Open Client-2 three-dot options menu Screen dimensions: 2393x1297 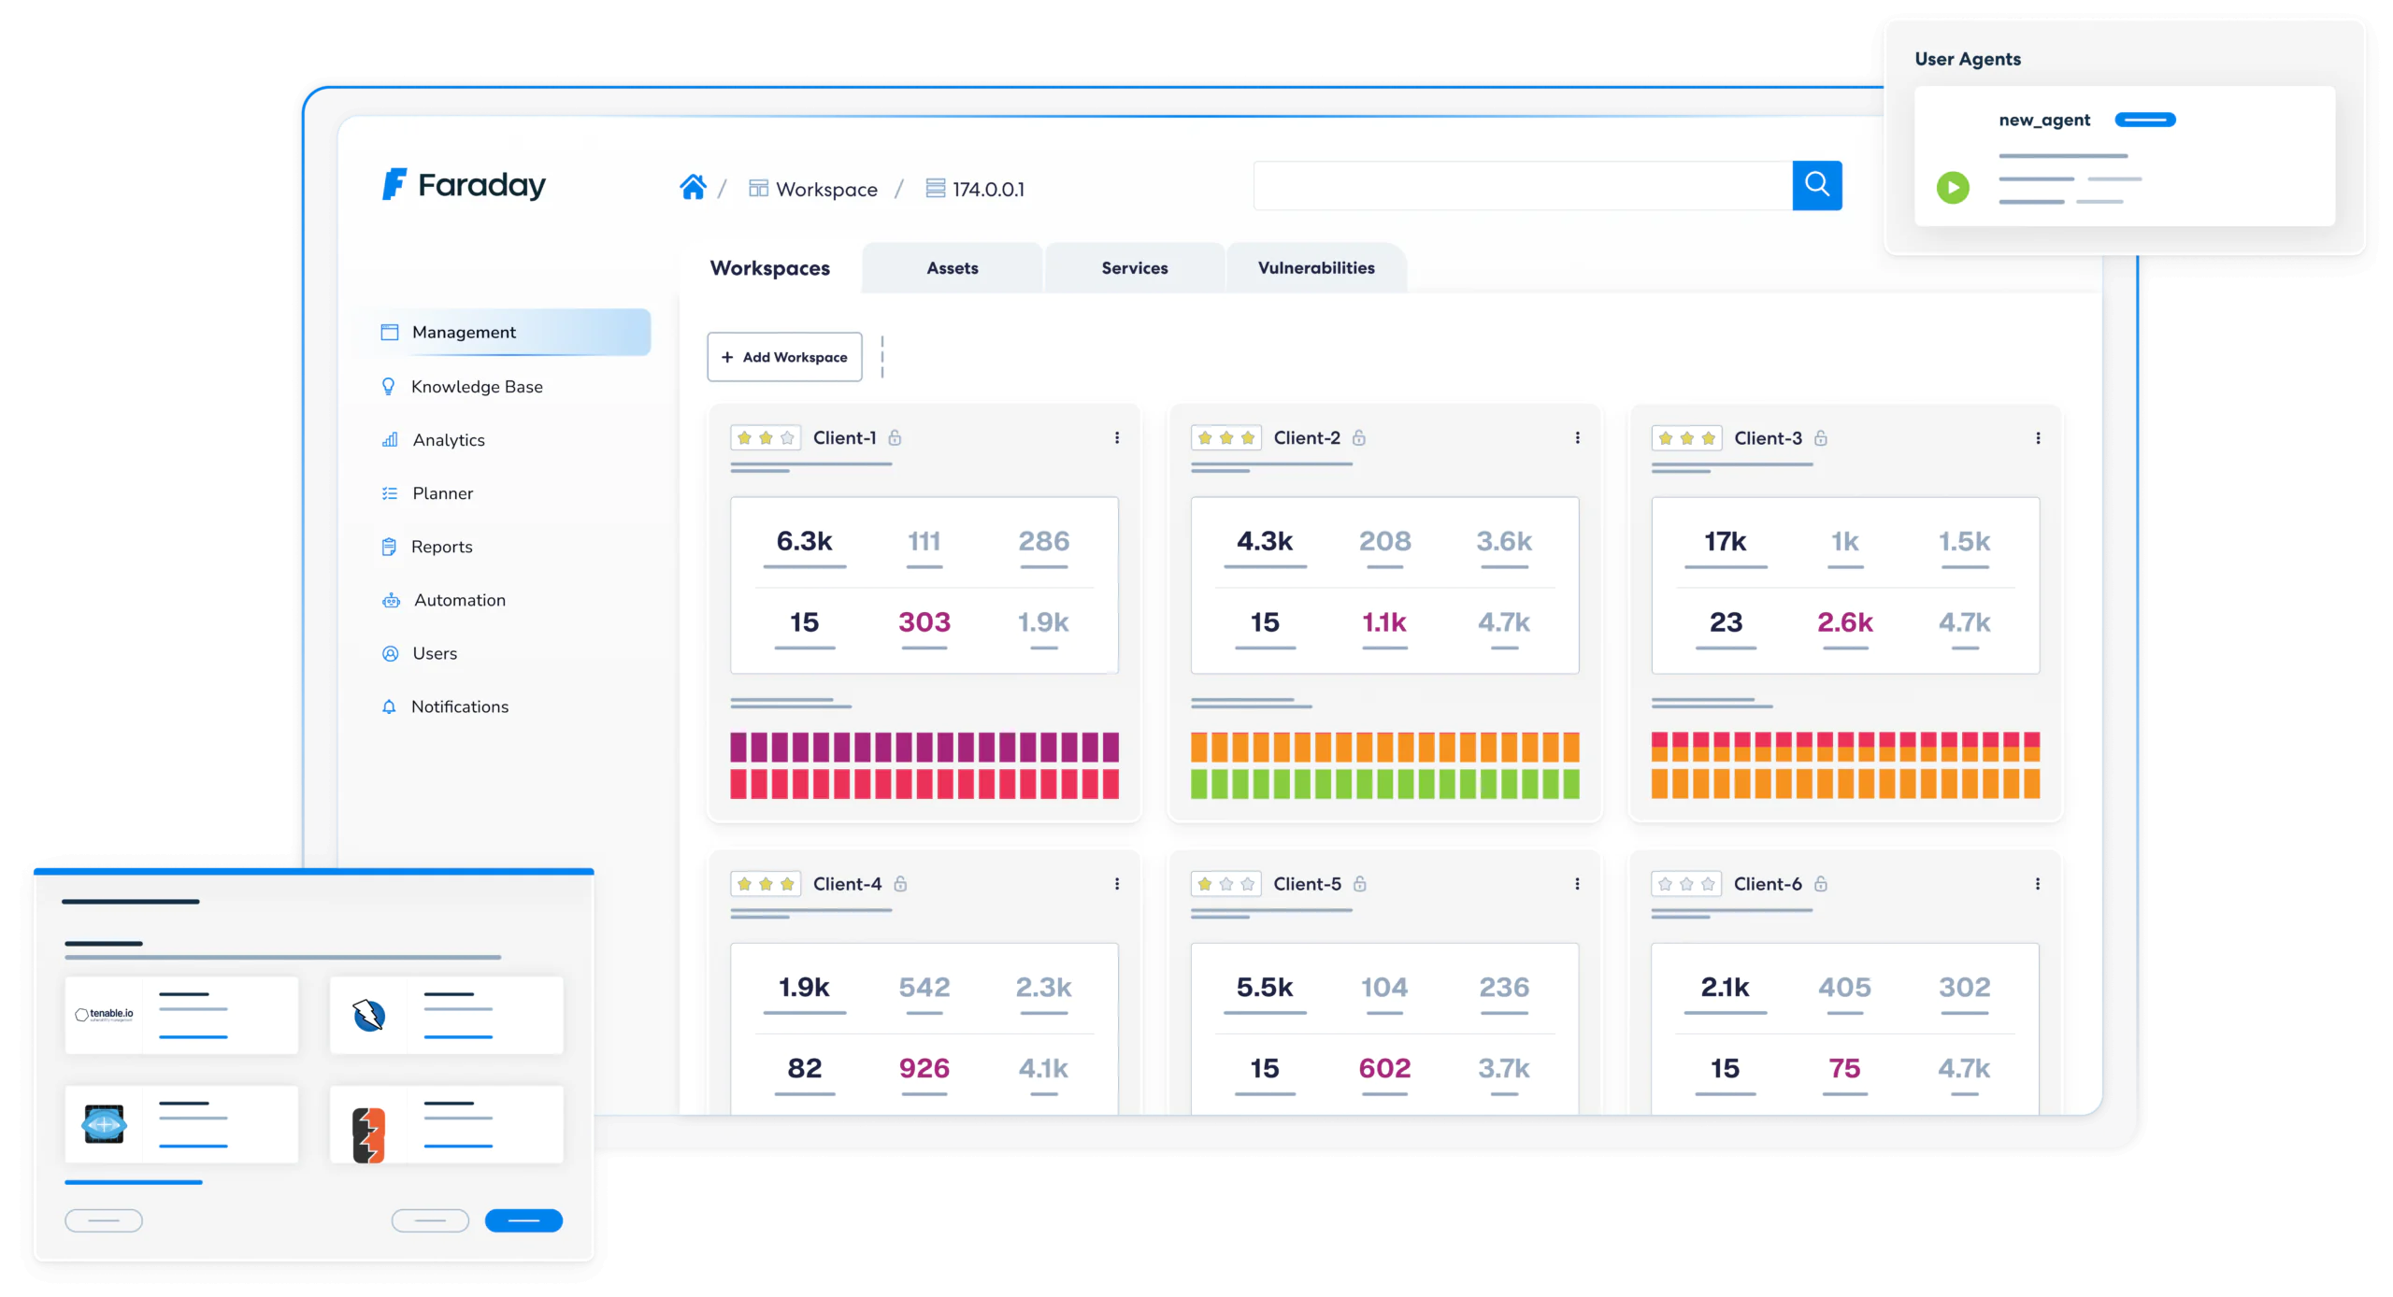click(1577, 437)
